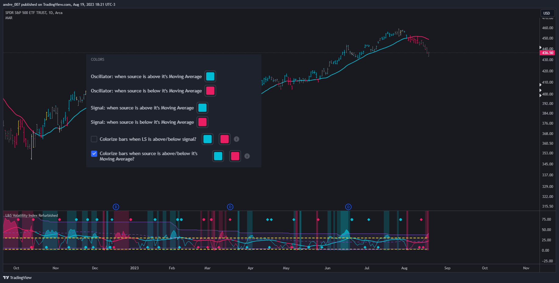The height and width of the screenshot is (283, 559).
Task: Click info icon beside LS signal colorize option
Action: point(236,139)
